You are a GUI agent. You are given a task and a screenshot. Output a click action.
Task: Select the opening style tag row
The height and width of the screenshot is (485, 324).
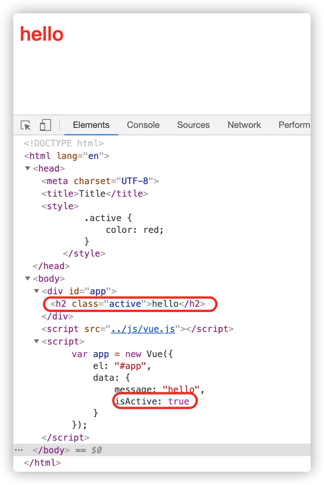click(x=60, y=206)
